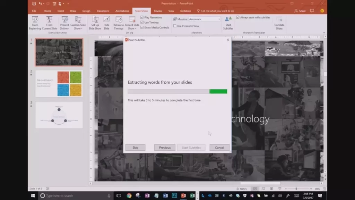The width and height of the screenshot is (355, 200).
Task: Open OneNote from the taskbar
Action: coord(147,195)
